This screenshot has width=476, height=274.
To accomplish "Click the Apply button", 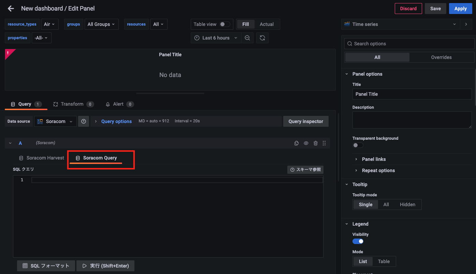I will (460, 9).
